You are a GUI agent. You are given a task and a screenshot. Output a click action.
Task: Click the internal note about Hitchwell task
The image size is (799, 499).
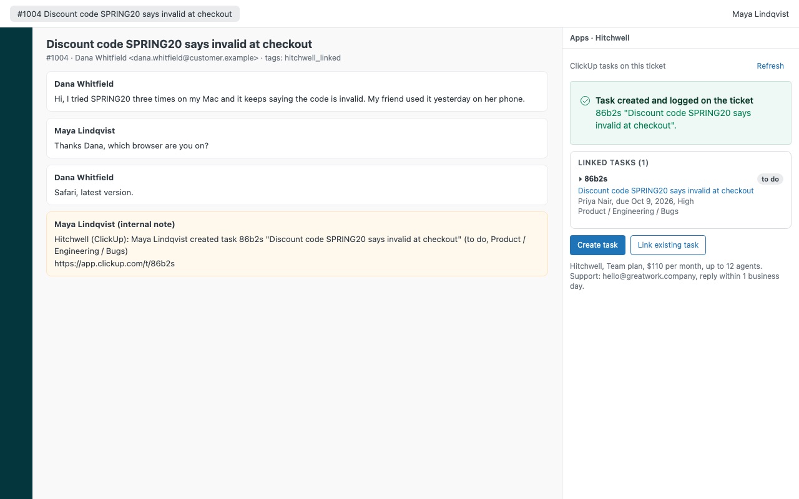click(x=297, y=244)
